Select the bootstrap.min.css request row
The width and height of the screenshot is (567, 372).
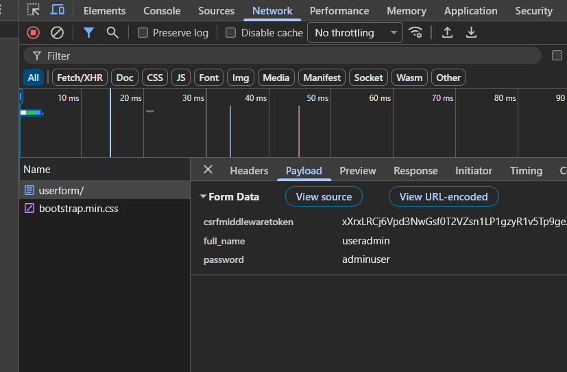tap(104, 208)
